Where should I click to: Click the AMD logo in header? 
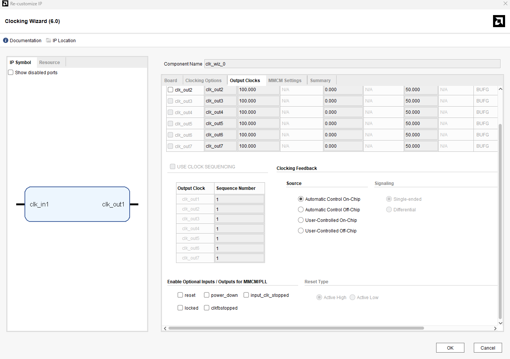tap(499, 21)
